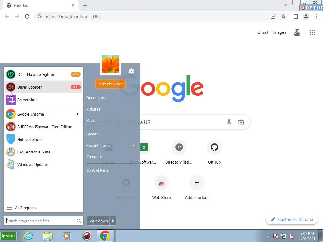This screenshot has height=242, width=323.
Task: Show All Programs list
Action: coord(44,208)
